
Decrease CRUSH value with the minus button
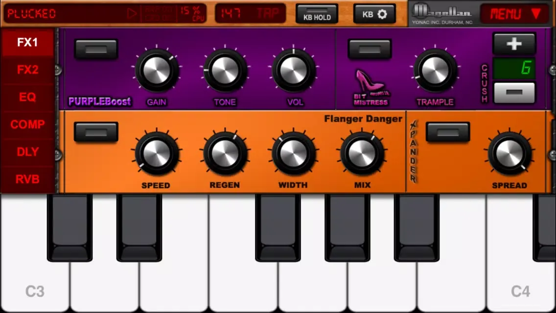tap(514, 93)
